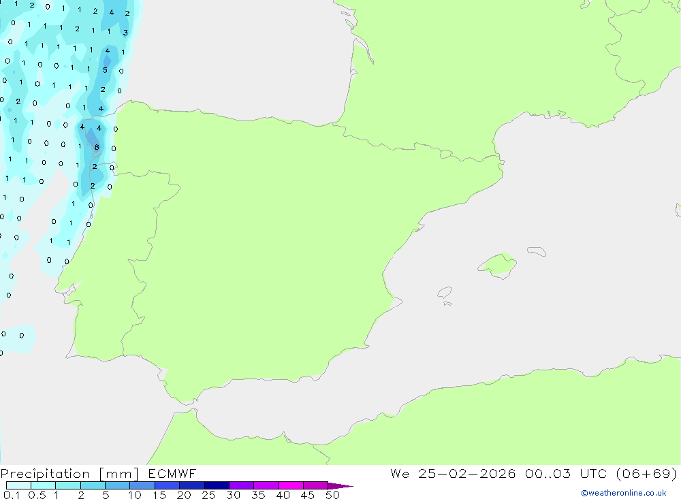
Task: Click the "(06+69)" forecast run text
Action: pos(647,473)
